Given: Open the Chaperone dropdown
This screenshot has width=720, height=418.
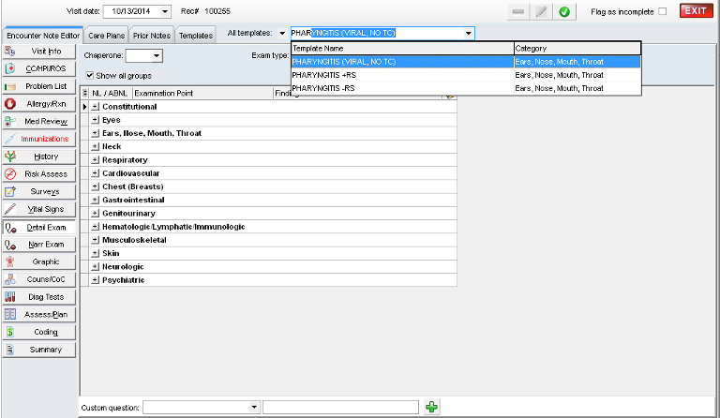Looking at the screenshot, I should click(157, 56).
